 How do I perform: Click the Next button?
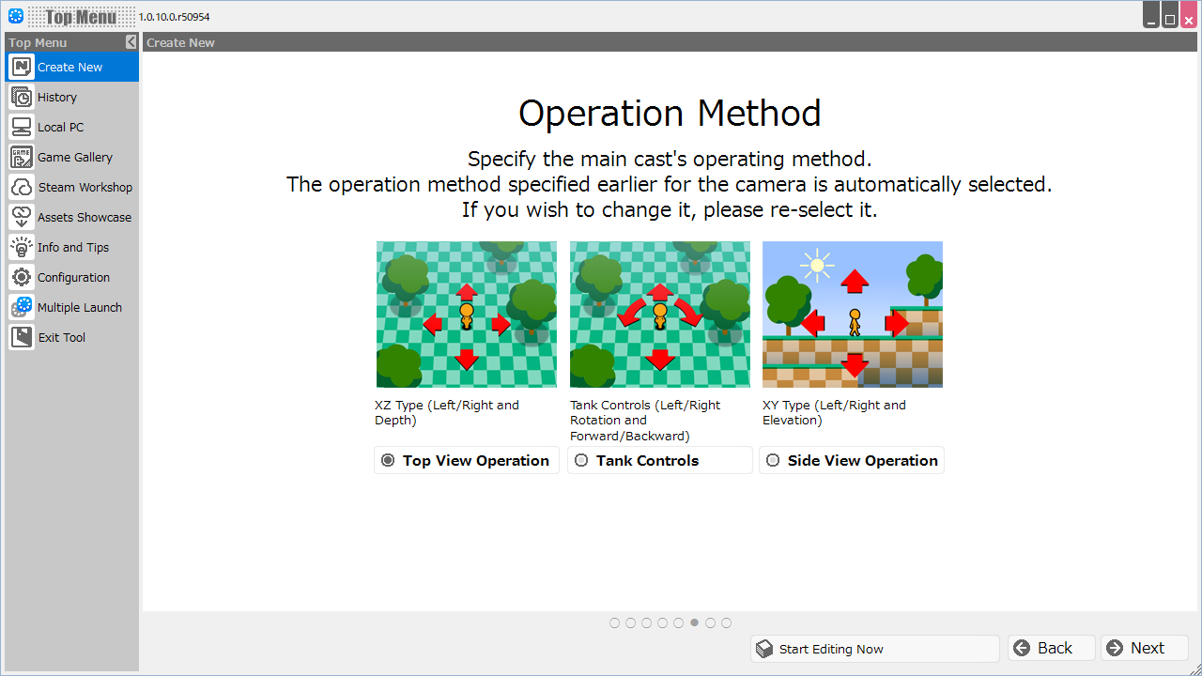pyautogui.click(x=1144, y=648)
